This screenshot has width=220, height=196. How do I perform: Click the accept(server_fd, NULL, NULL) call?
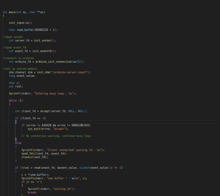point(63,111)
